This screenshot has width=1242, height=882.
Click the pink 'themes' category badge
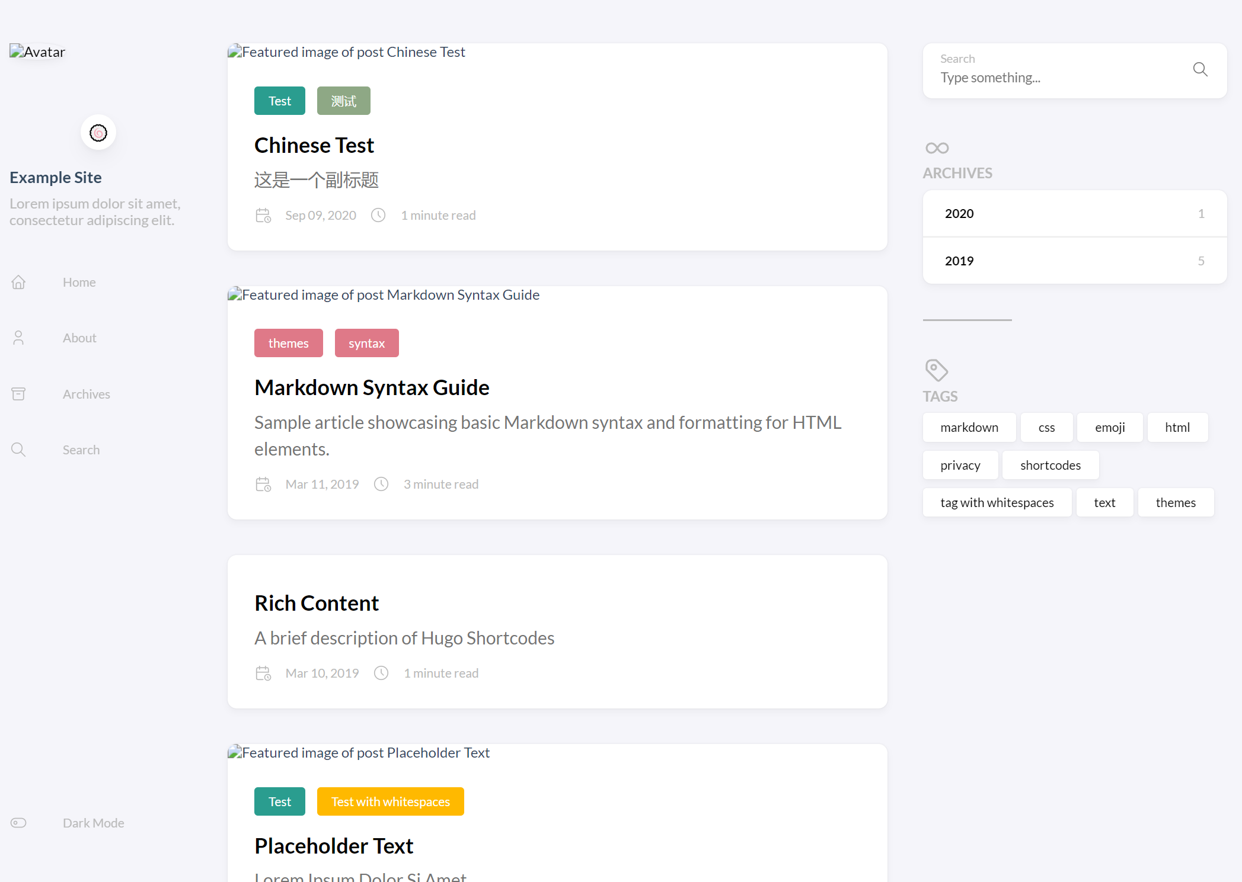[288, 344]
